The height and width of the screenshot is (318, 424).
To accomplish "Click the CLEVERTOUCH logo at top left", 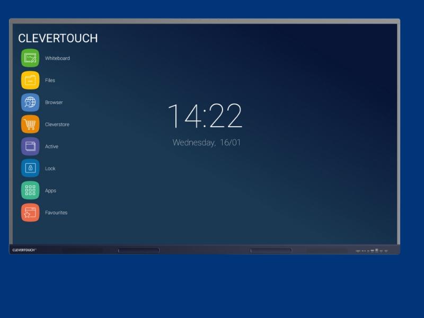I will [58, 38].
